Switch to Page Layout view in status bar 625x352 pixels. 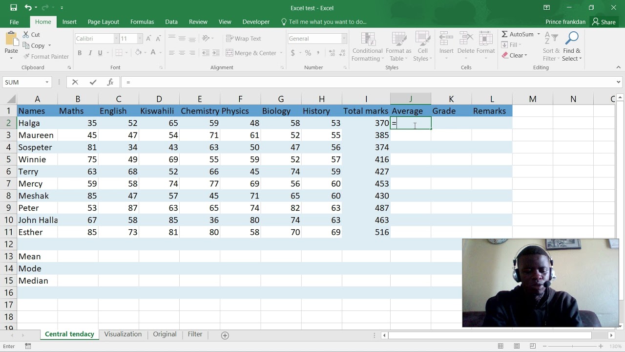pos(517,346)
